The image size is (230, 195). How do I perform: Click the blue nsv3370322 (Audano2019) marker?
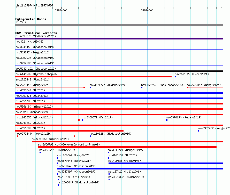point(109,180)
